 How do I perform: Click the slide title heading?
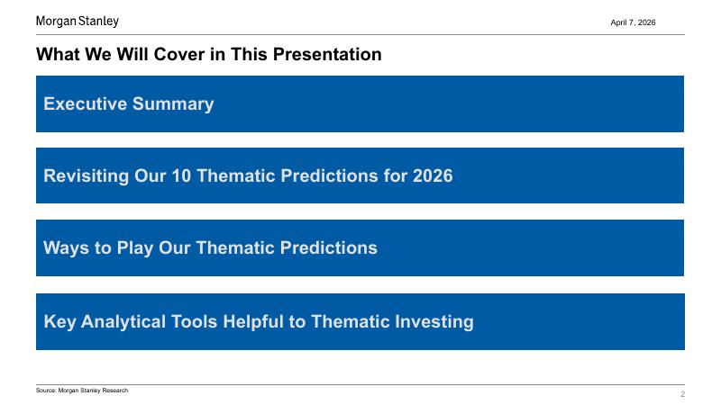click(208, 55)
